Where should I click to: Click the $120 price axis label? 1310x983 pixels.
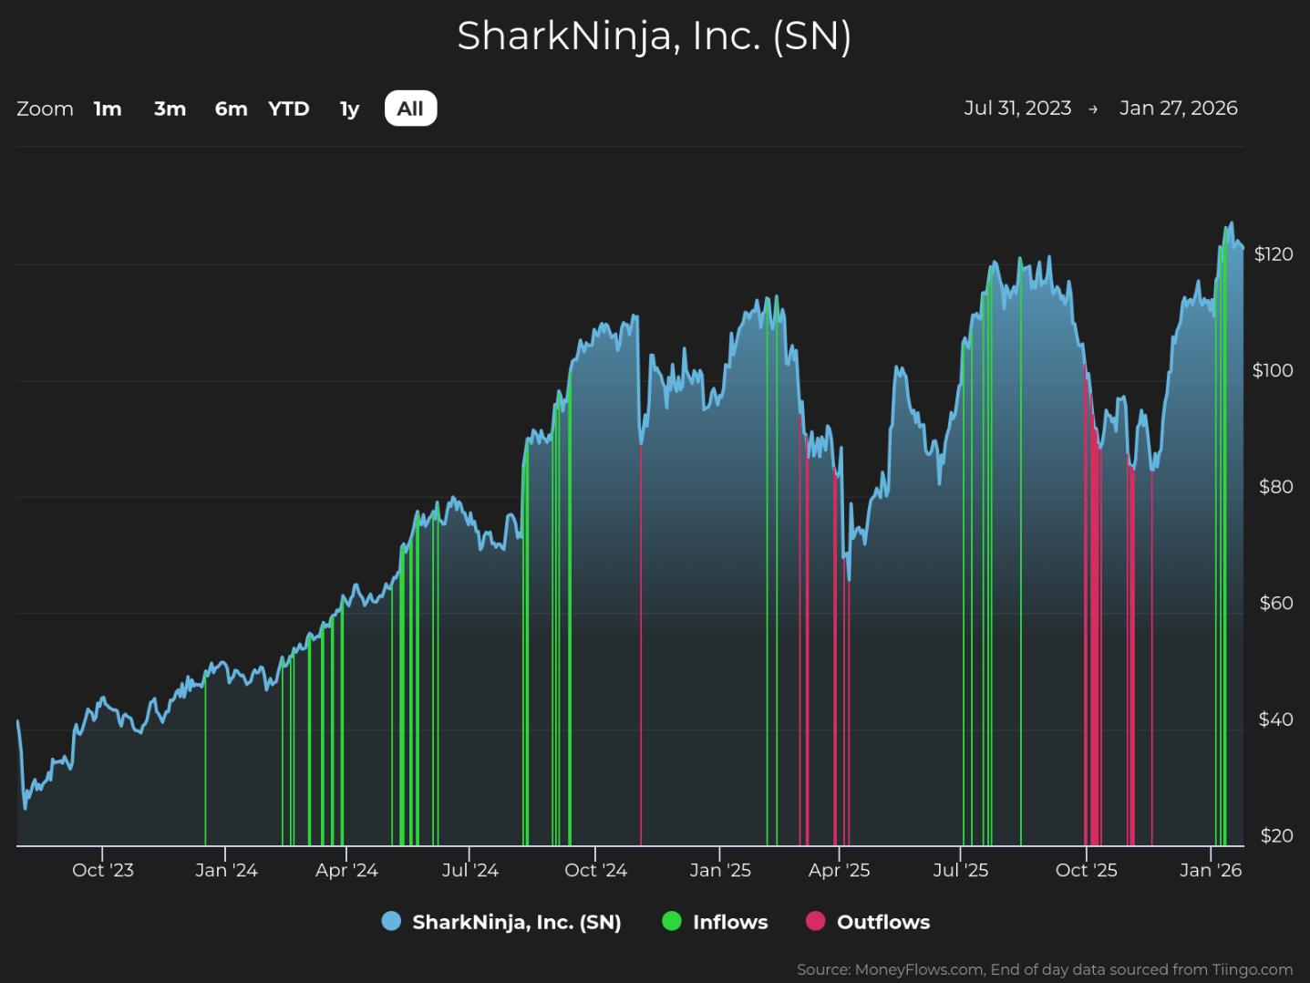[1274, 254]
